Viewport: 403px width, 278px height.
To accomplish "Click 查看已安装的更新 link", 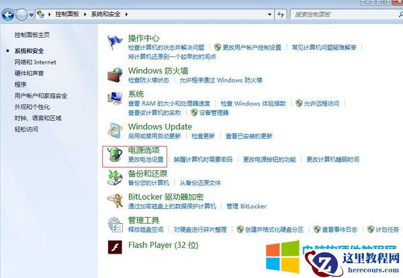I will 249,136.
